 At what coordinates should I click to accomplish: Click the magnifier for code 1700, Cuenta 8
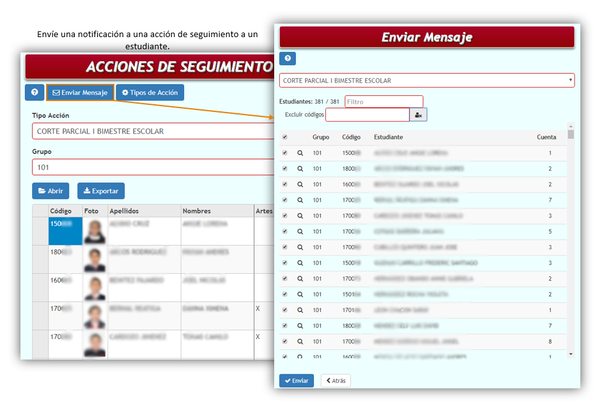(x=300, y=342)
